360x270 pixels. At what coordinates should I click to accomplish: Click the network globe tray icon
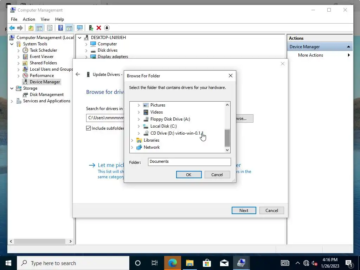click(306, 263)
